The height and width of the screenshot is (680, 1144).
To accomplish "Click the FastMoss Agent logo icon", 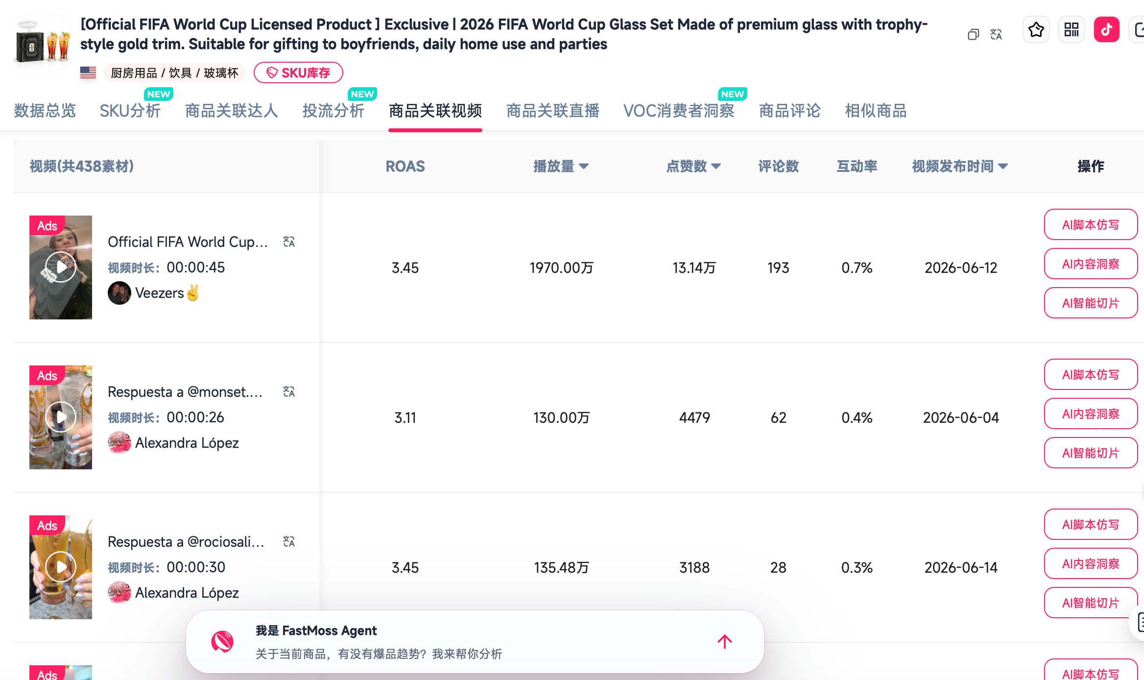I will tap(222, 642).
